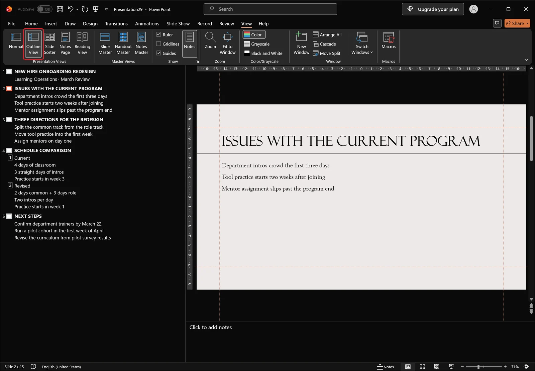Click zoom out minus button

point(462,367)
